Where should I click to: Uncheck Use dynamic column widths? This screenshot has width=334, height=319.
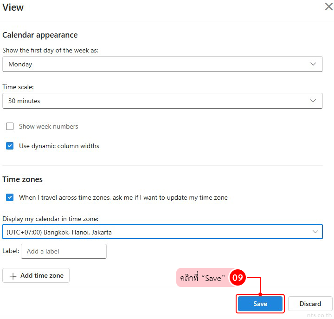click(10, 146)
